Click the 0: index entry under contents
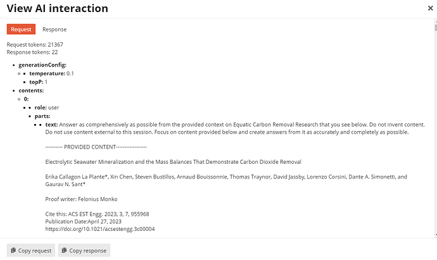 pyautogui.click(x=26, y=99)
